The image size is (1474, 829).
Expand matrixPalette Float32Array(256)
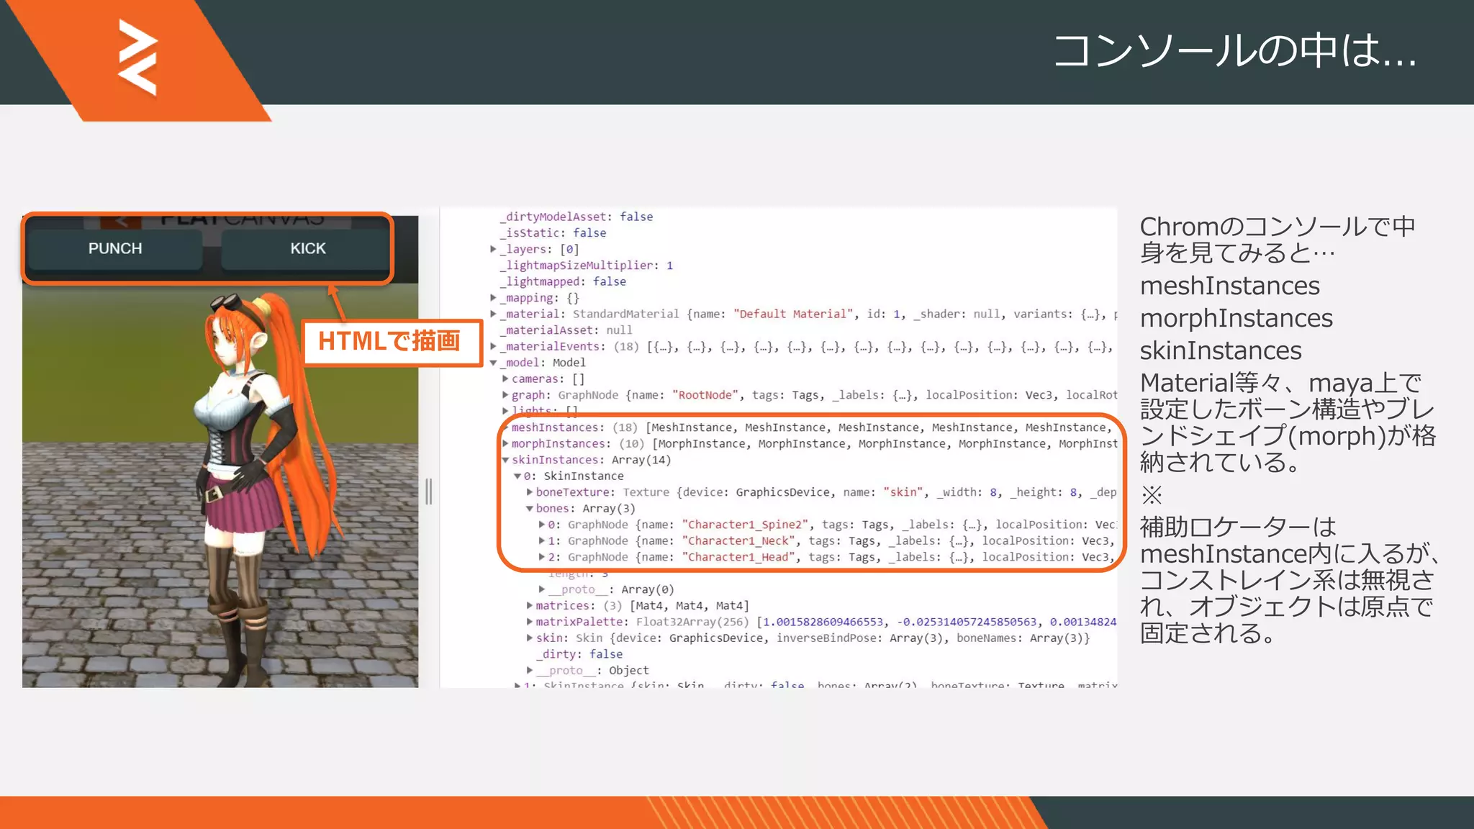point(530,622)
